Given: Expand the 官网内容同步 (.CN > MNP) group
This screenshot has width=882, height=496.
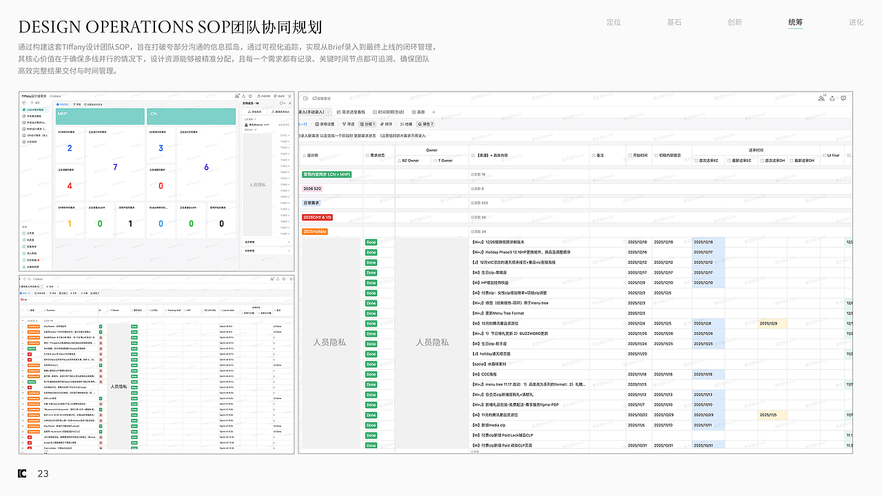Looking at the screenshot, I should tap(327, 175).
